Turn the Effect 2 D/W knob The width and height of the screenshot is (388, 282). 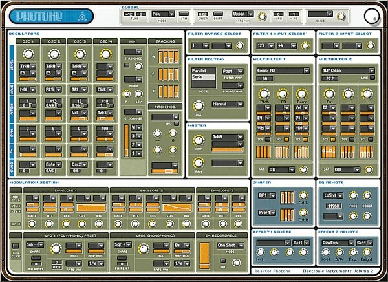339,252
